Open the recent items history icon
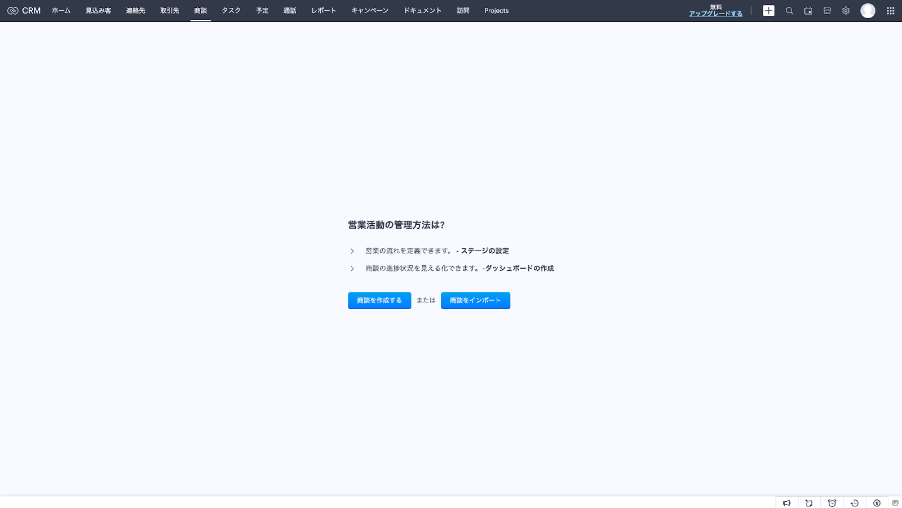Image resolution: width=902 pixels, height=508 pixels. click(x=855, y=503)
